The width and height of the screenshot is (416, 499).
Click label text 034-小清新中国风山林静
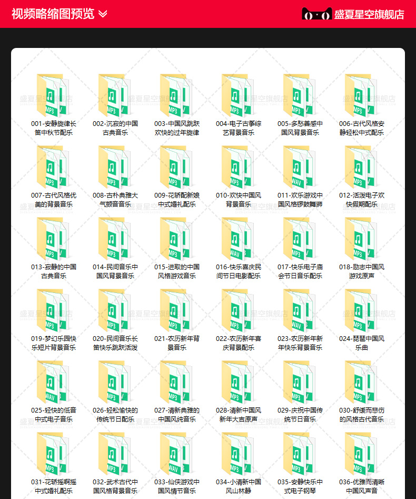tap(239, 486)
